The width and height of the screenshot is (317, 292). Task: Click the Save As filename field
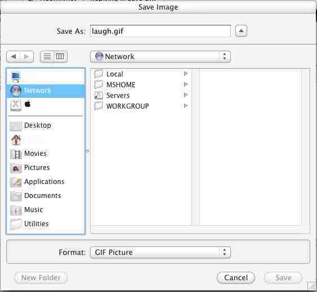click(160, 31)
